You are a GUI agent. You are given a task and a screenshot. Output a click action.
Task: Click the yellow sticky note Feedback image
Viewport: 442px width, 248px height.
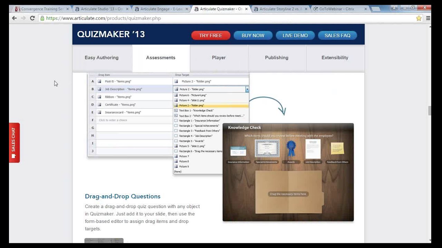[337, 148]
